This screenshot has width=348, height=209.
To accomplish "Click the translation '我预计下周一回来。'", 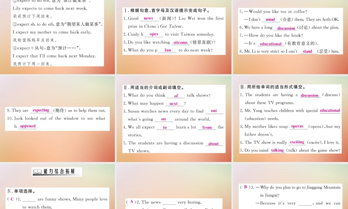I will [33, 64].
